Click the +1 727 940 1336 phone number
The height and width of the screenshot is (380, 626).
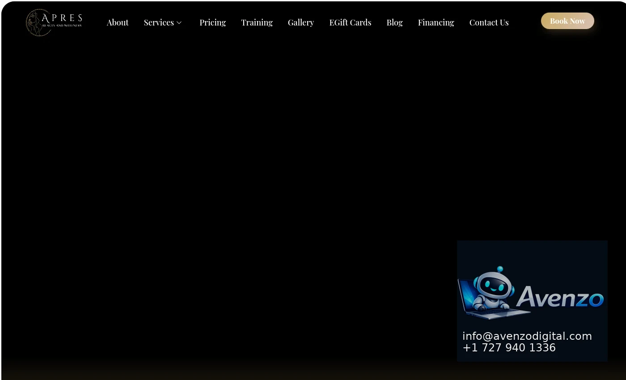click(x=509, y=348)
